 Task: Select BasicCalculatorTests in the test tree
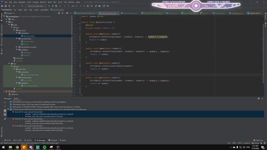coord(31,75)
